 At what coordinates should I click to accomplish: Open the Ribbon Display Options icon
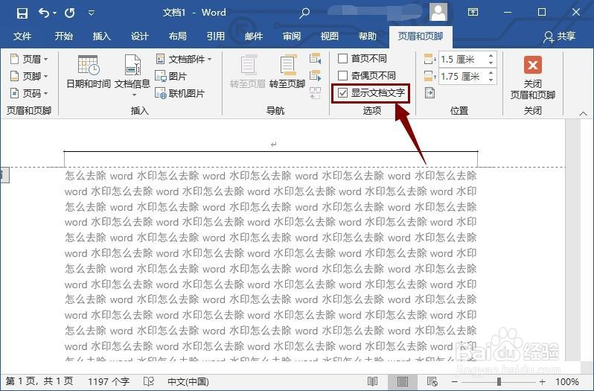point(473,12)
